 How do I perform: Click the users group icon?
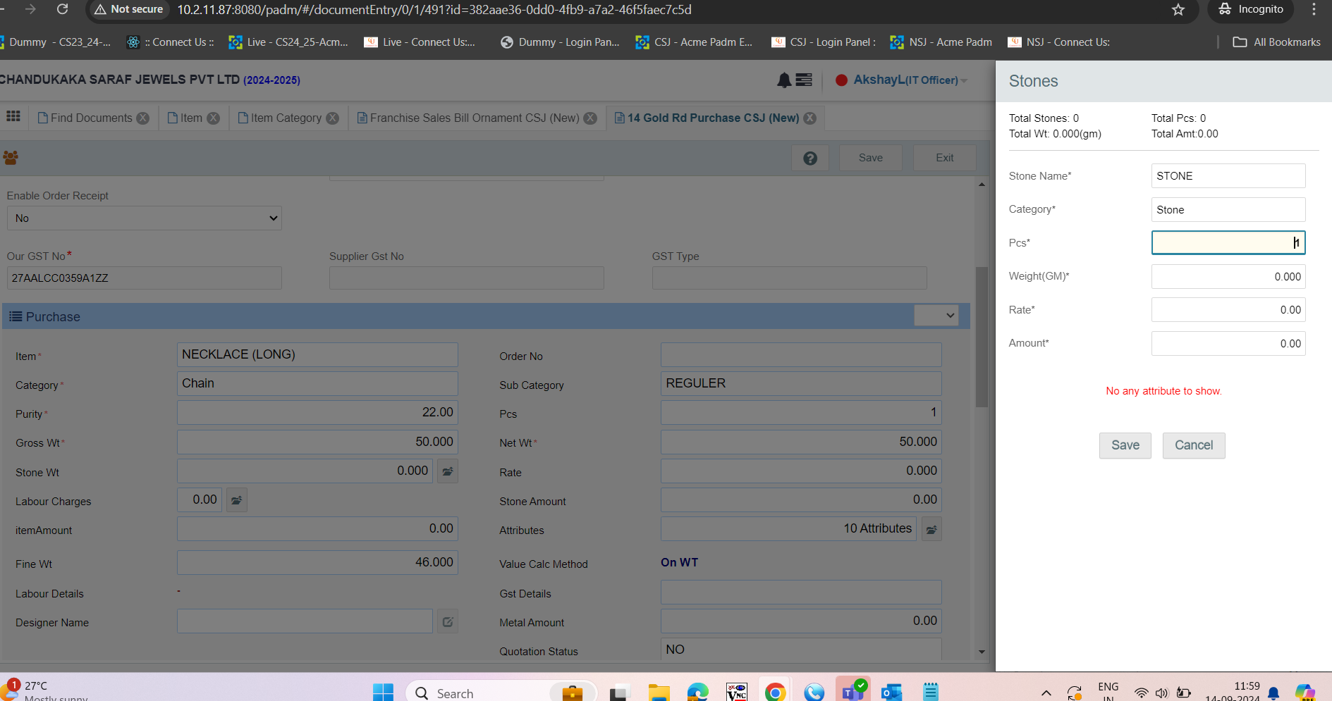pos(11,158)
